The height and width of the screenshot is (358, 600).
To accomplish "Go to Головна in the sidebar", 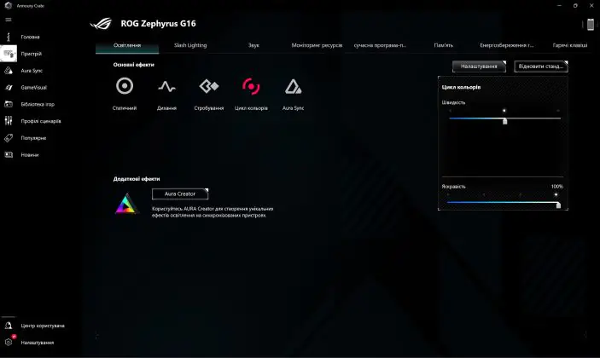I will [x=30, y=37].
